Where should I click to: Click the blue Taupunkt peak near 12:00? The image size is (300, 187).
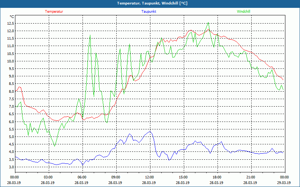pos(150,132)
